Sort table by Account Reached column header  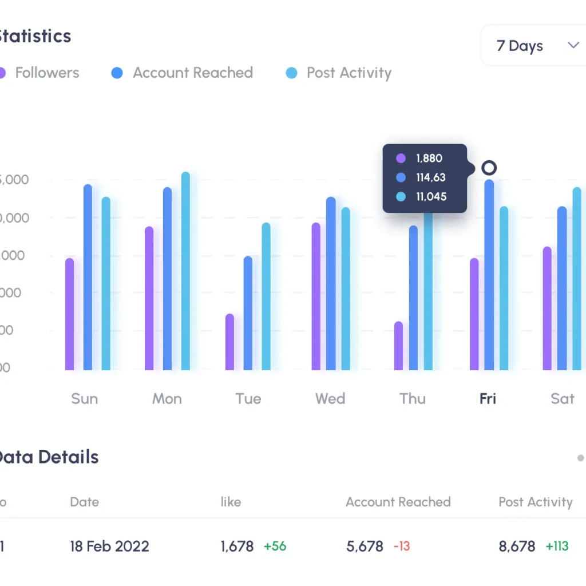398,502
